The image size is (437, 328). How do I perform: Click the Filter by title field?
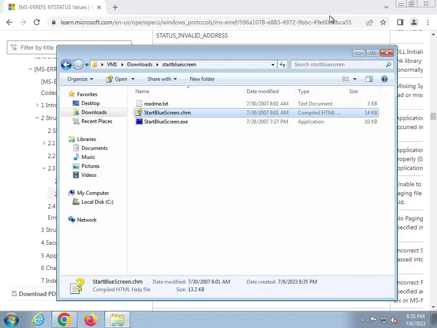pyautogui.click(x=69, y=47)
